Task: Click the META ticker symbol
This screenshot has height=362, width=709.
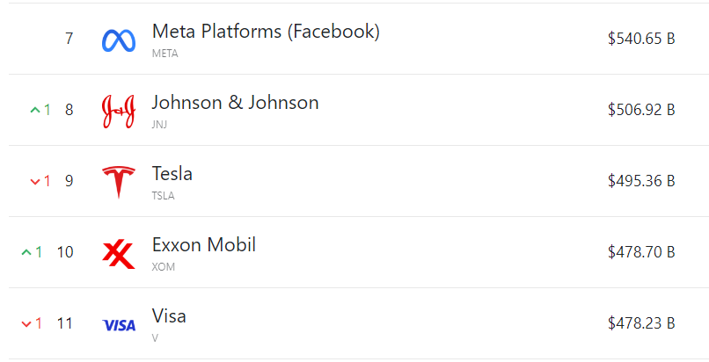Action: (165, 54)
